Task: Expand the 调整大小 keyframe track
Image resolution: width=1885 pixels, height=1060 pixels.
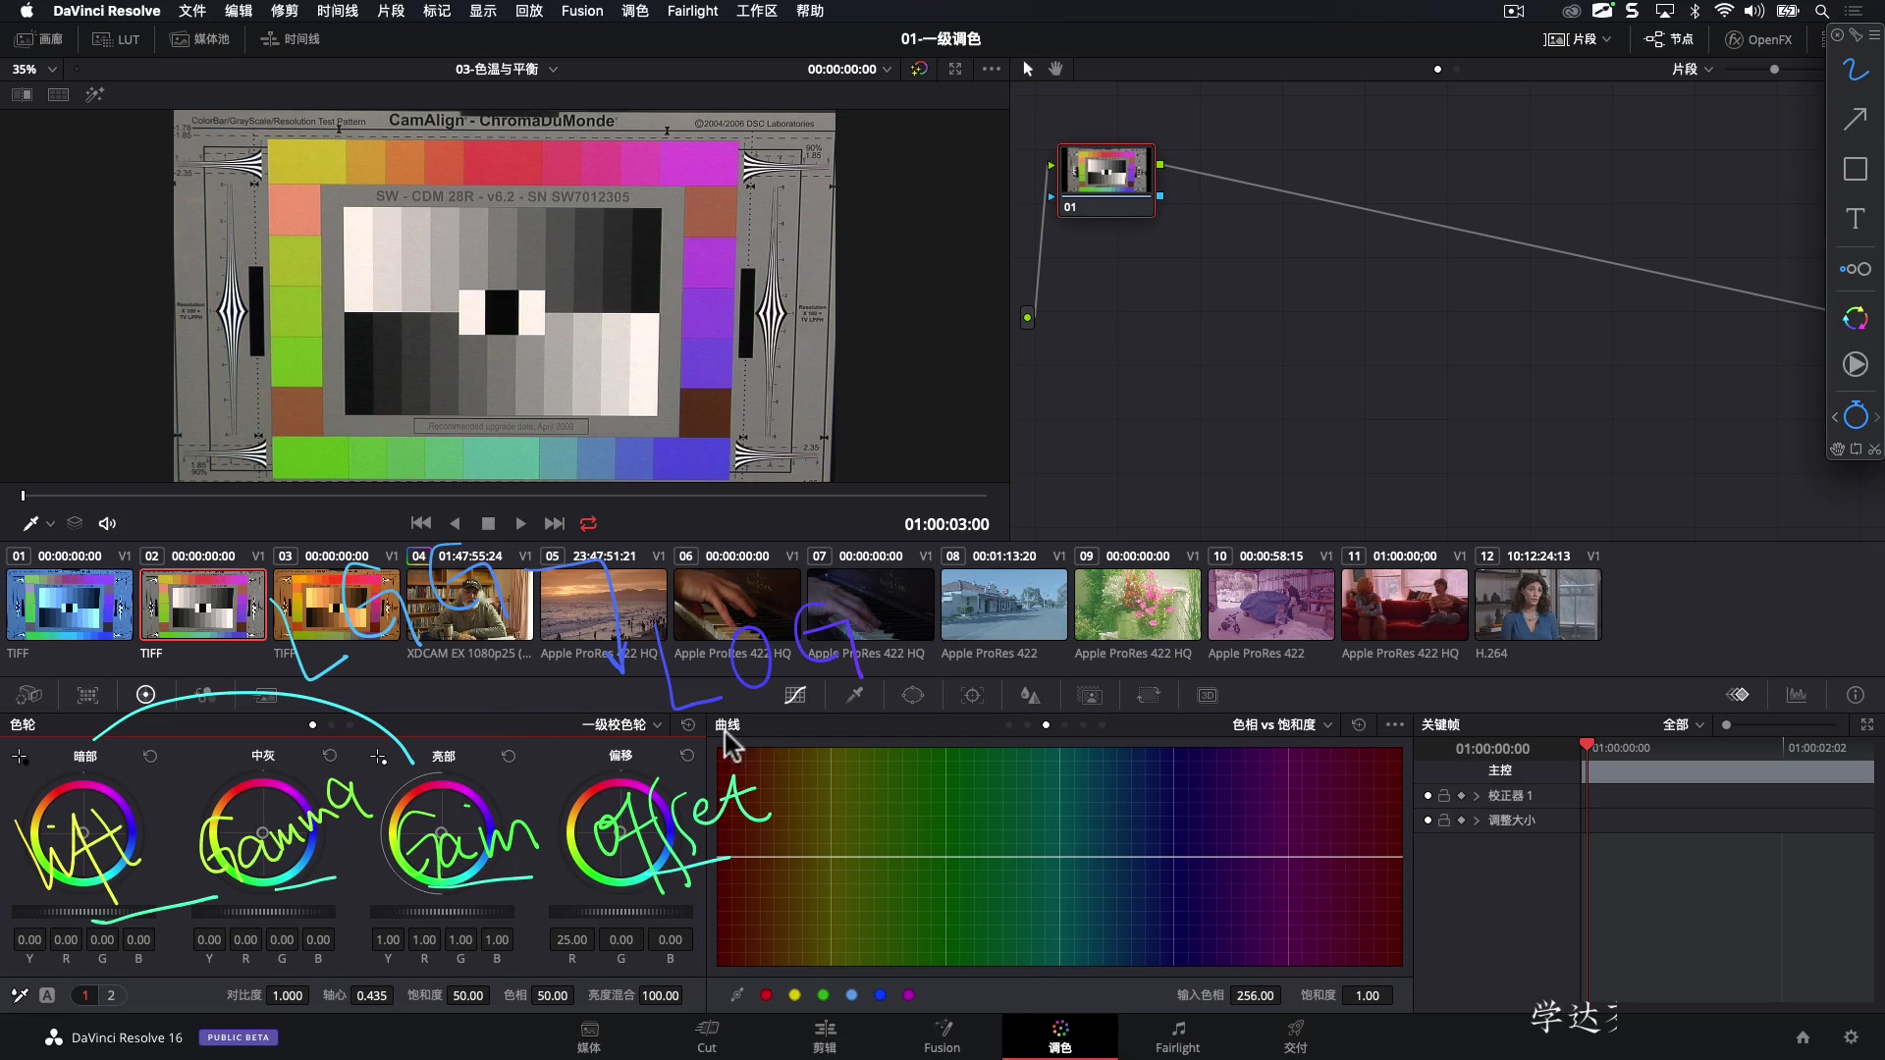Action: pos(1476,821)
